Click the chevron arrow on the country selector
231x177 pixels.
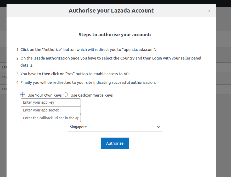[158, 127]
